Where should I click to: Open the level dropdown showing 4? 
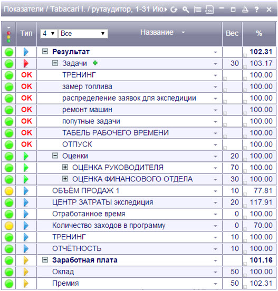(49, 34)
